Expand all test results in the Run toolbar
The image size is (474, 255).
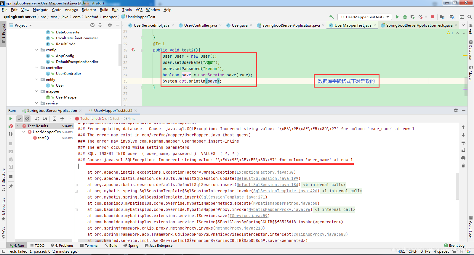pyautogui.click(x=55, y=119)
